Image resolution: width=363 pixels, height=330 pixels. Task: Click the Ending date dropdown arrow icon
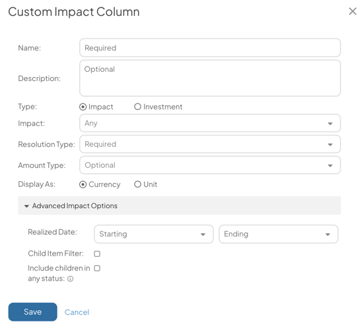tap(327, 234)
